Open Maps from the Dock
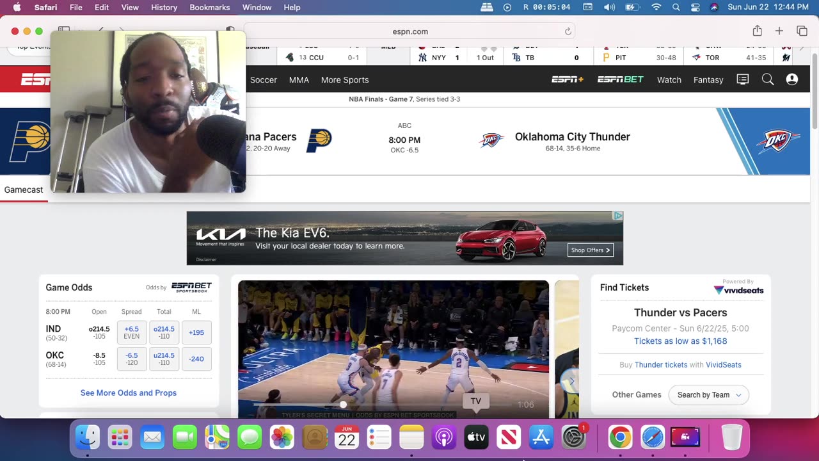This screenshot has height=461, width=819. pyautogui.click(x=218, y=437)
